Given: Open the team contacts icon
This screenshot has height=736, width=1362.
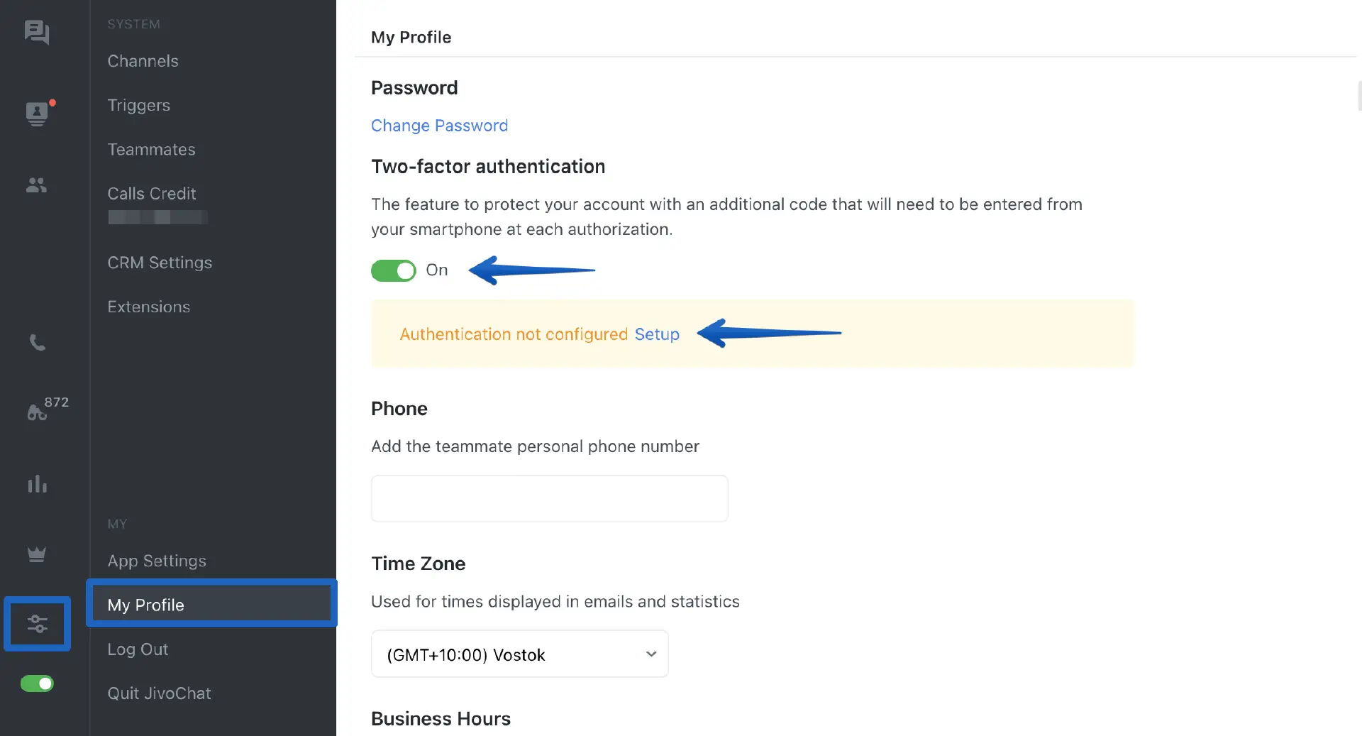Looking at the screenshot, I should [x=37, y=185].
